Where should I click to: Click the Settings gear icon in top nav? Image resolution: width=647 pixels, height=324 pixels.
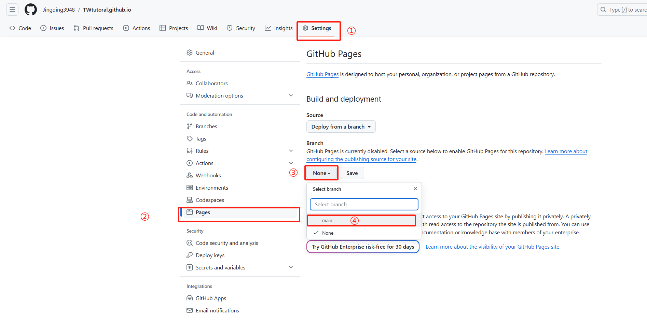305,28
